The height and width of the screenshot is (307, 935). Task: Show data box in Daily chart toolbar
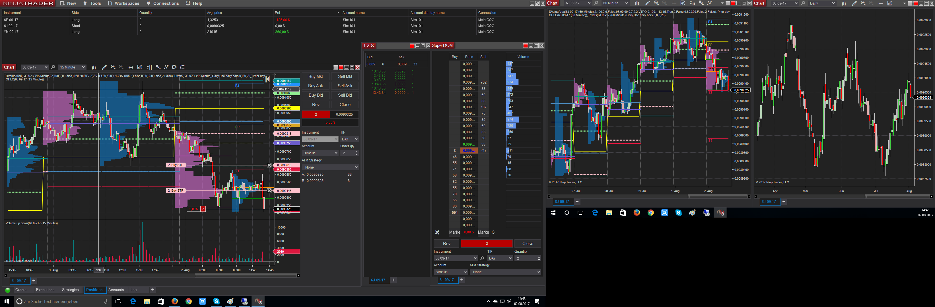tap(890, 3)
